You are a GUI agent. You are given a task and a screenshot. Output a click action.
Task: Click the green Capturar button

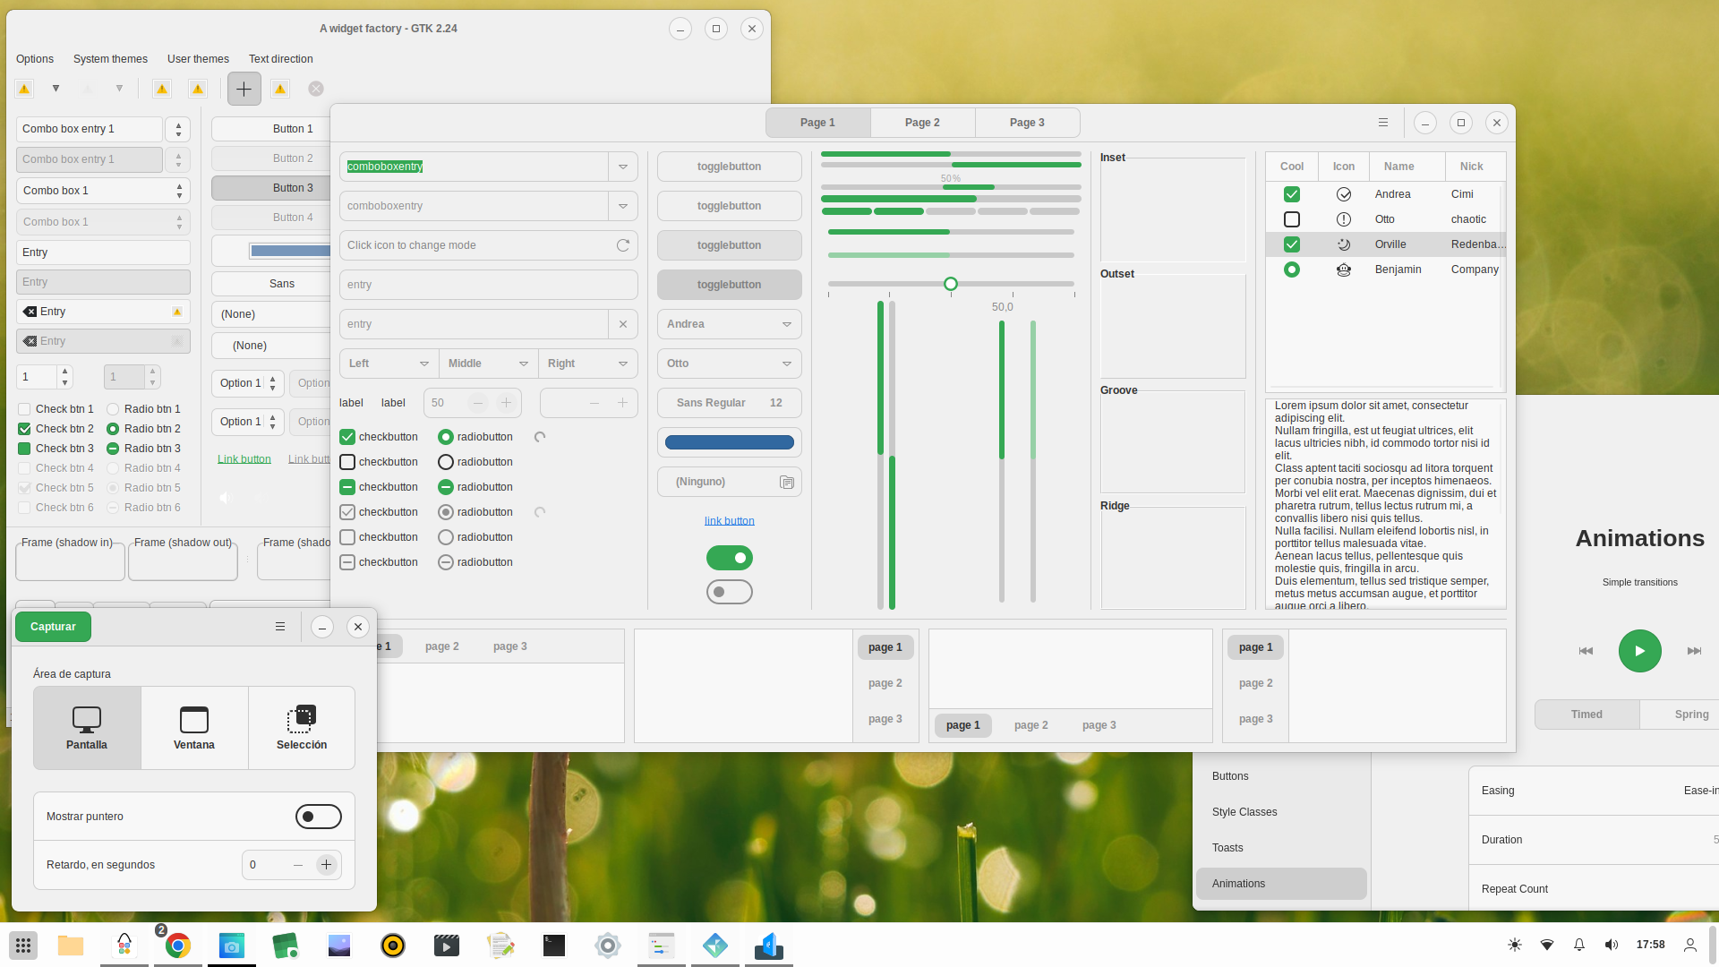pos(53,627)
